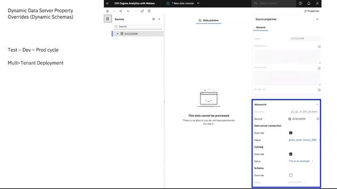The height and width of the screenshot is (189, 337).
Task: Click the Source GV1022DW value in Advanced
Action: (x=297, y=119)
